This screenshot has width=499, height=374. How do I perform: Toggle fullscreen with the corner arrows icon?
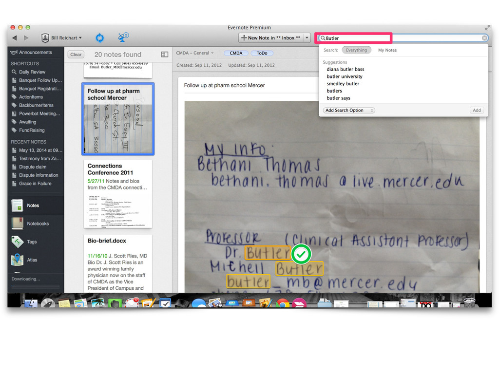(487, 28)
